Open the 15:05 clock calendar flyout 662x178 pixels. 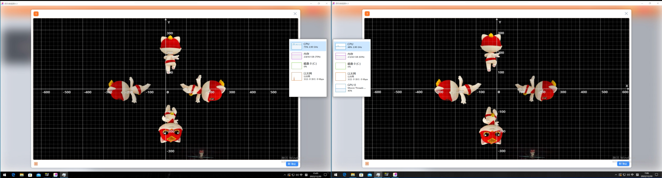(315, 175)
